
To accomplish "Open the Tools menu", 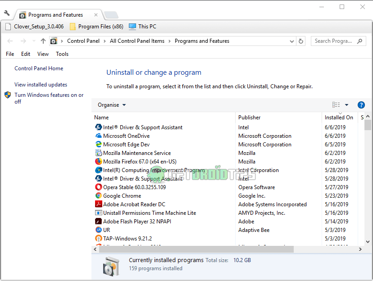I will (x=62, y=54).
